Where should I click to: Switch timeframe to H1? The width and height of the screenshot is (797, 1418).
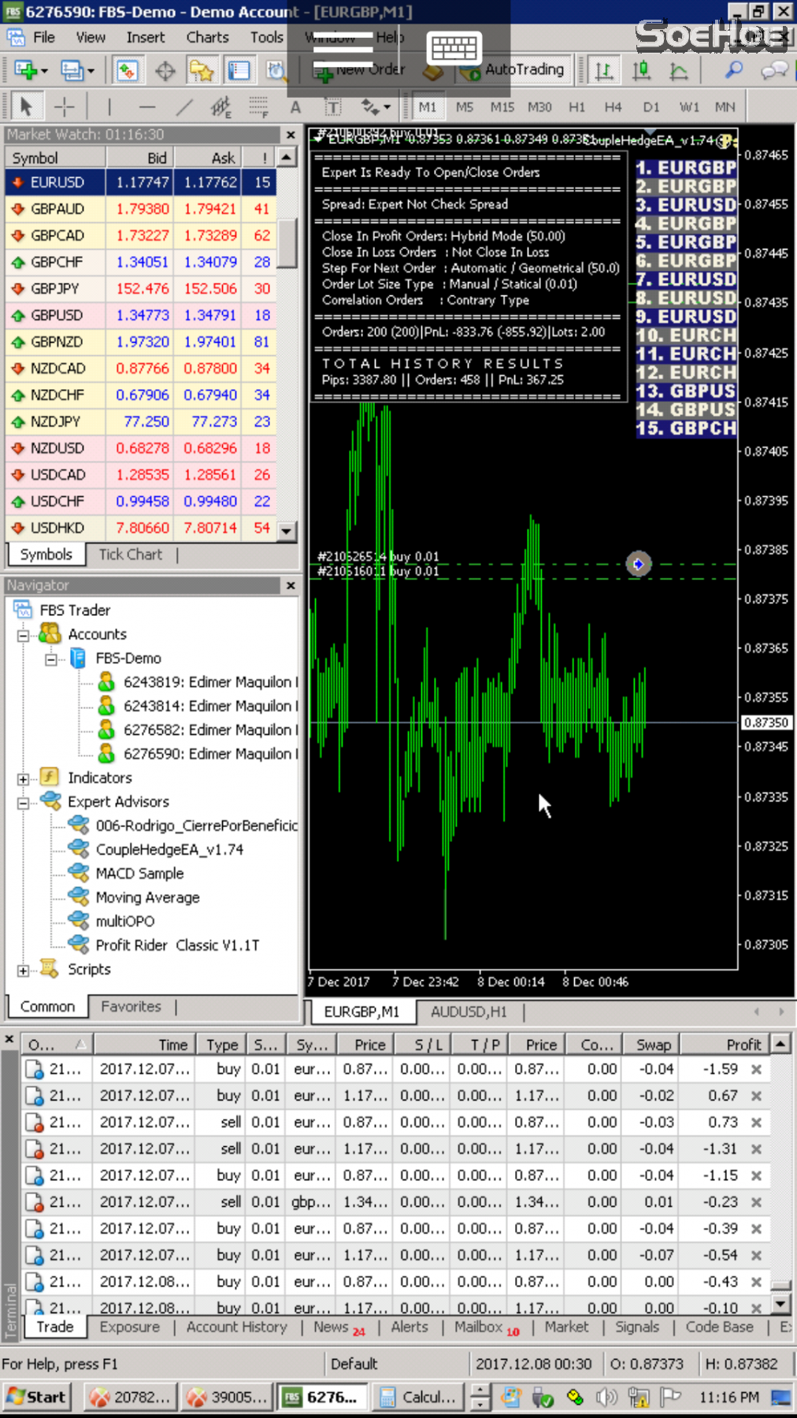[577, 107]
